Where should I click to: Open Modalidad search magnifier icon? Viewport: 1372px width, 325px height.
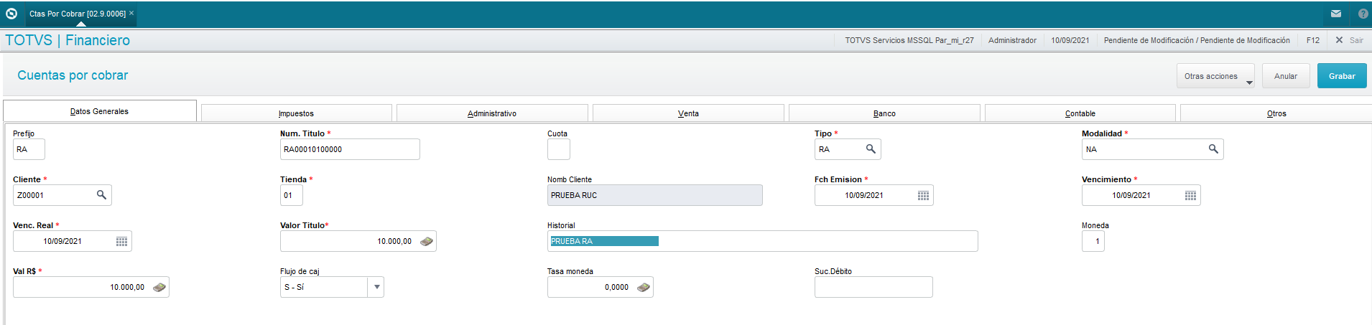pos(1213,149)
